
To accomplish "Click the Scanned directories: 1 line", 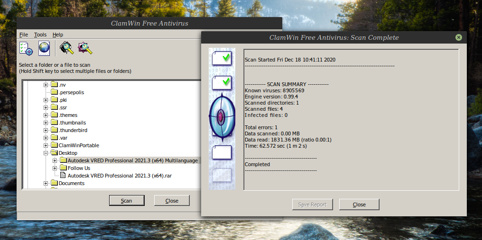I will pos(272,103).
